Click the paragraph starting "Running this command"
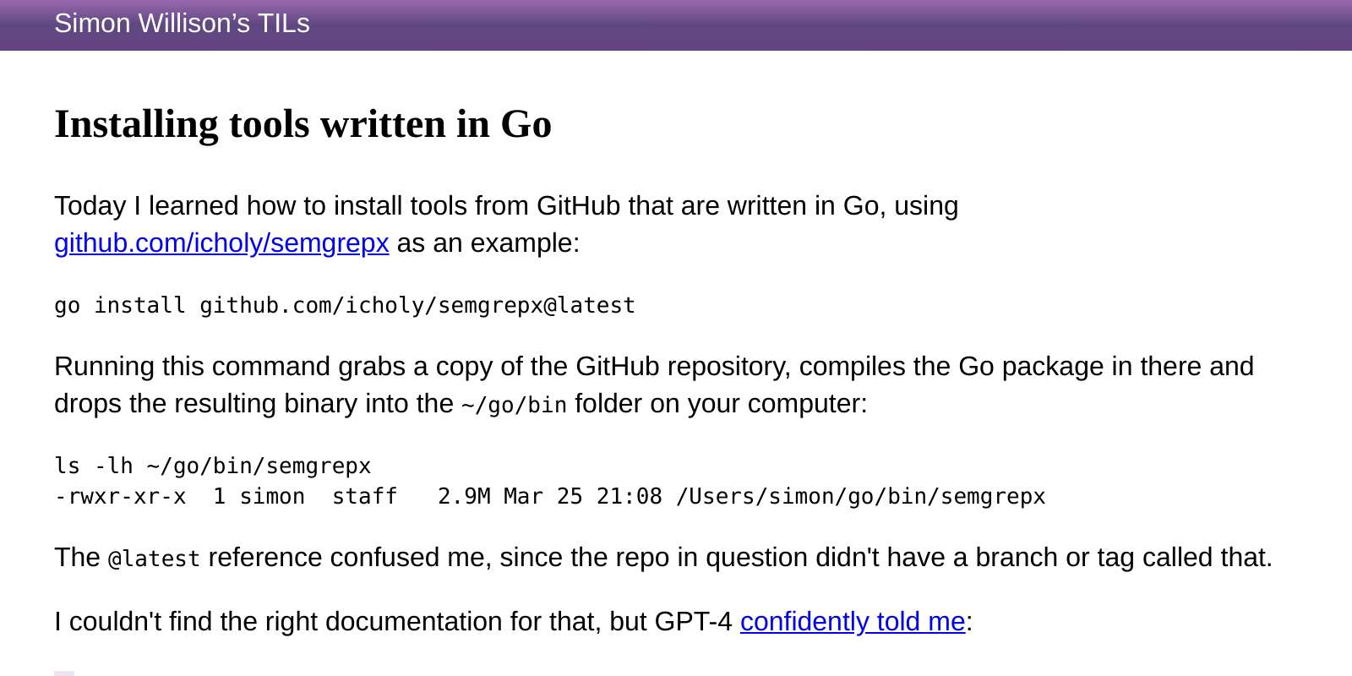The image size is (1352, 676). pos(654,385)
